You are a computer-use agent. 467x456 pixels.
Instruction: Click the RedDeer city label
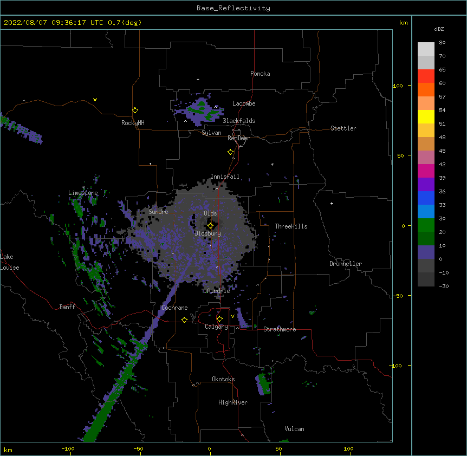tap(238, 138)
